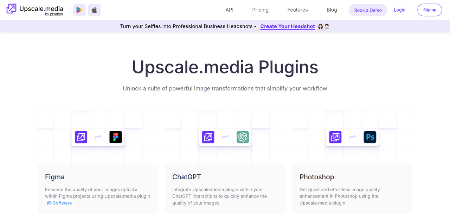Follow the Create Your Headshot link
Screen dimensions: 450x220
click(288, 26)
